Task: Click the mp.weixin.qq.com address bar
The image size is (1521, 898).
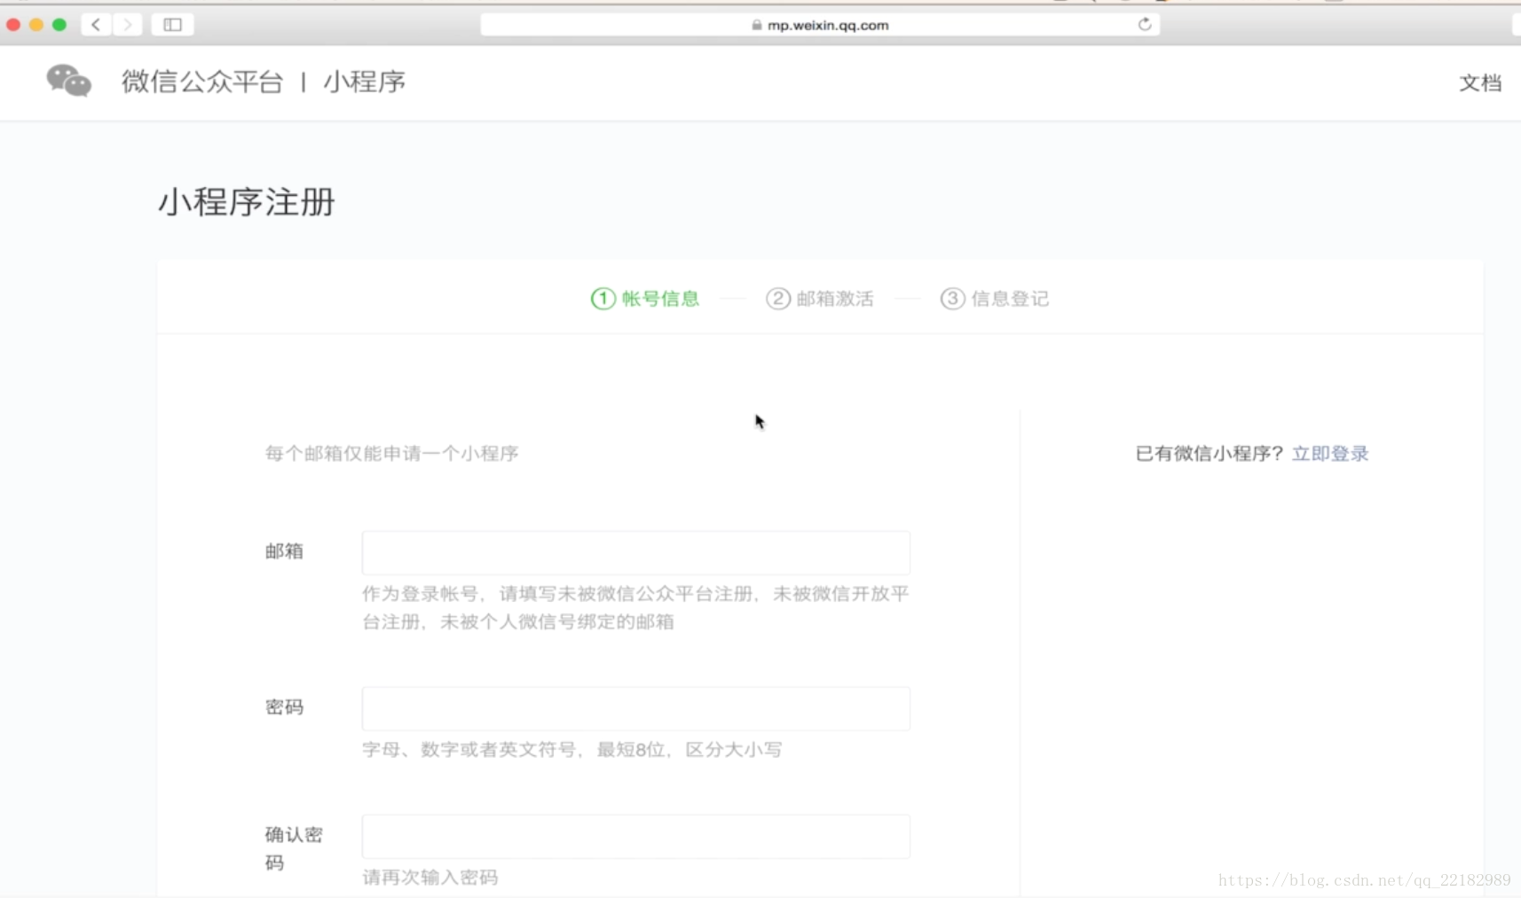Action: click(820, 25)
